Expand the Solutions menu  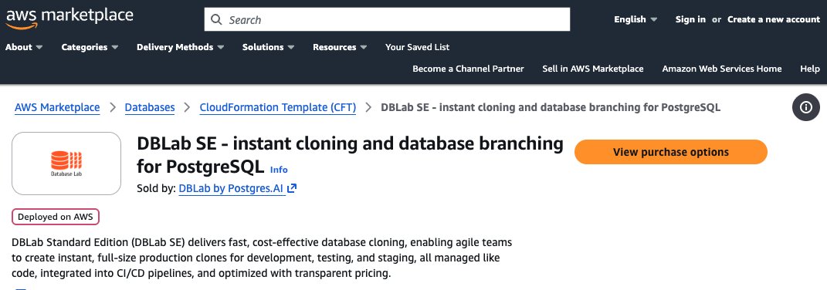[269, 47]
